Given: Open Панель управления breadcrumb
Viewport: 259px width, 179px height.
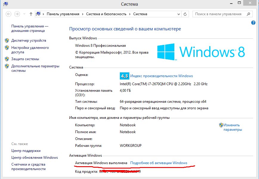Looking at the screenshot, I should 63,14.
